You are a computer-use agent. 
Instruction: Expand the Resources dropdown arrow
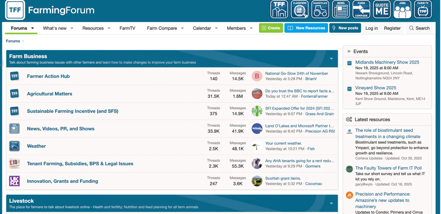109,28
